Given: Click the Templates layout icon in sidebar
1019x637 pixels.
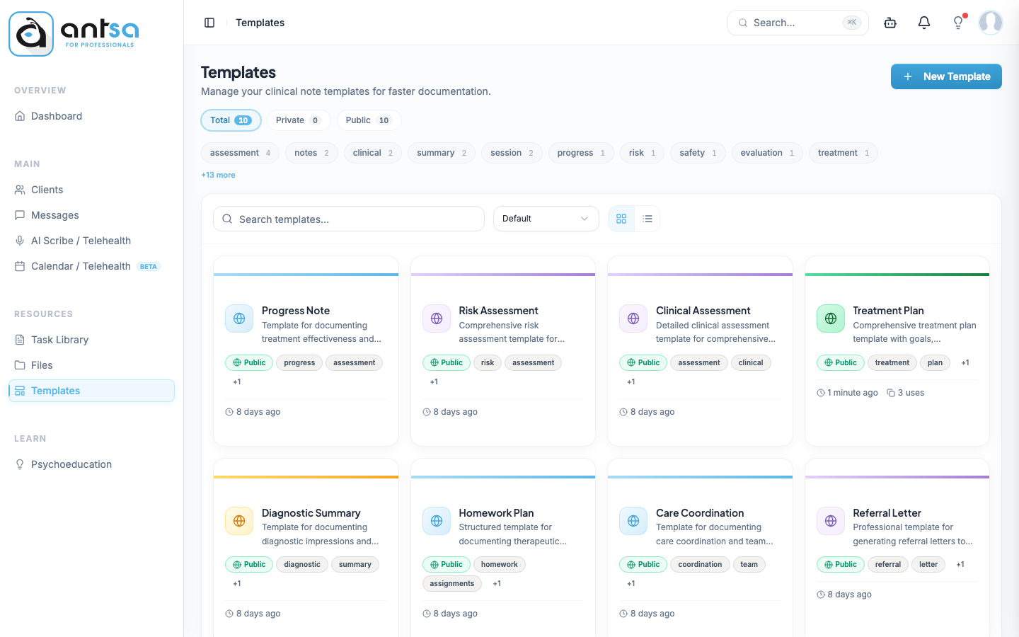Looking at the screenshot, I should click(x=20, y=391).
